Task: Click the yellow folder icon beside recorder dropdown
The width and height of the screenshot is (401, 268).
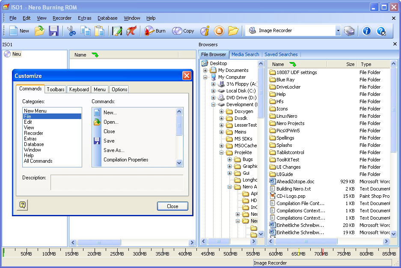Action: click(233, 31)
